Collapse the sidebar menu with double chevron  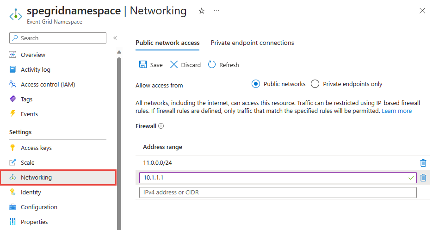[x=115, y=38]
